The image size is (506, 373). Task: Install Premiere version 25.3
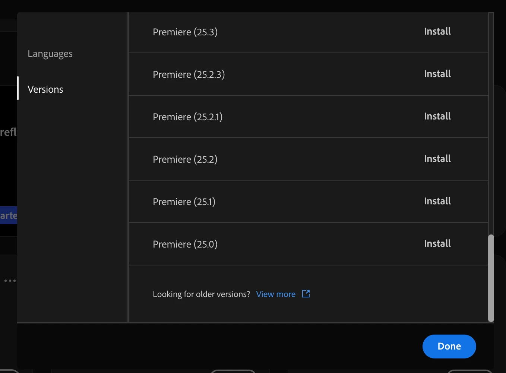click(x=437, y=32)
